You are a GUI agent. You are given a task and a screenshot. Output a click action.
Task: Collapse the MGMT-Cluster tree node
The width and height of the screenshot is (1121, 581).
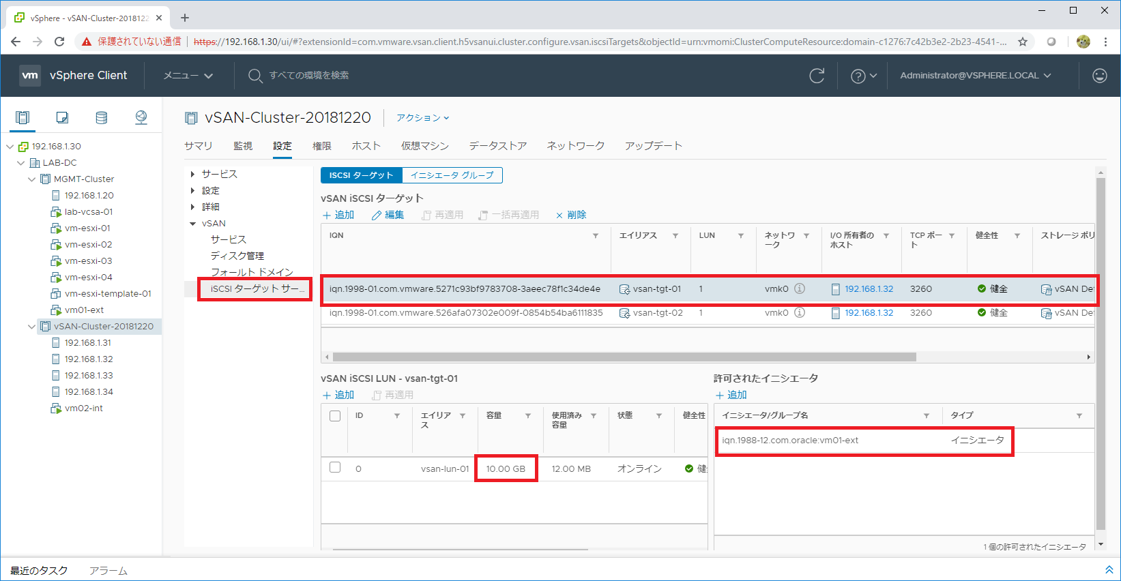(32, 179)
